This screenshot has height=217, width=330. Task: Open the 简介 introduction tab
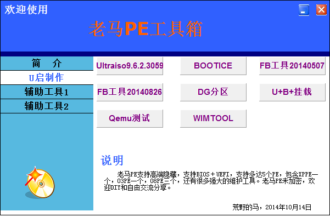(x=47, y=63)
